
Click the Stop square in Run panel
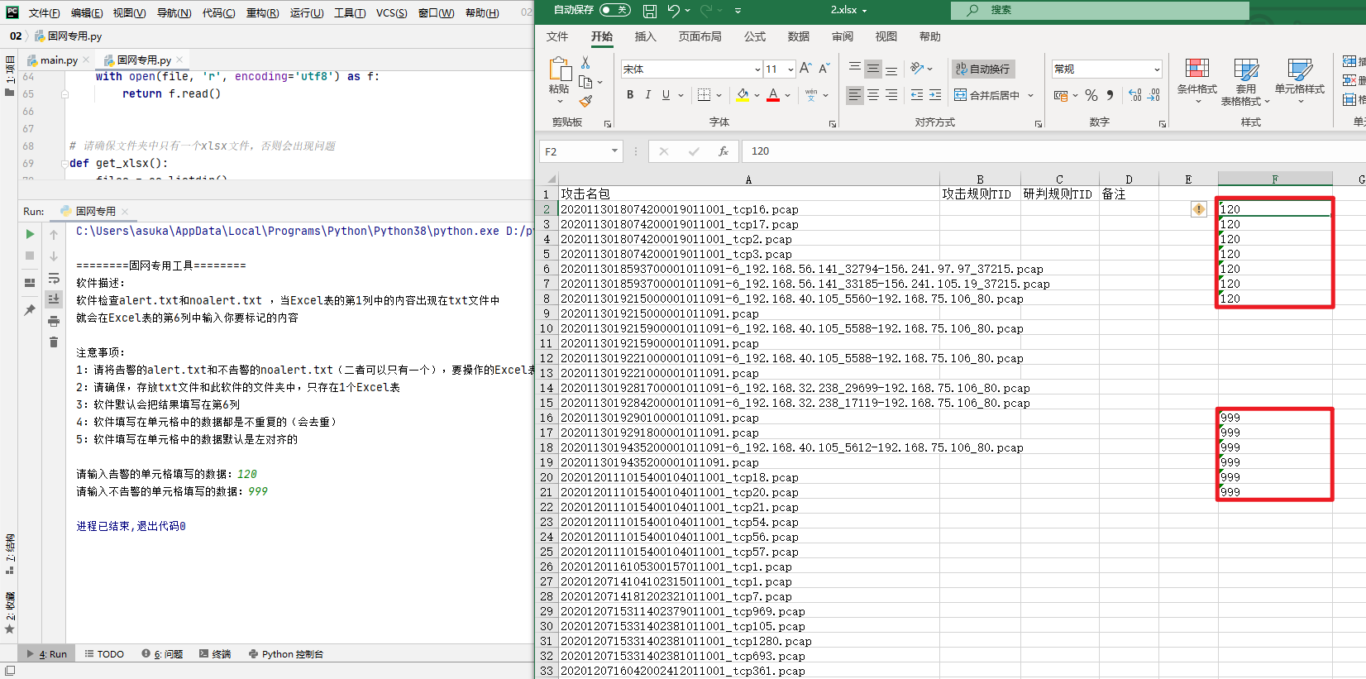click(30, 256)
